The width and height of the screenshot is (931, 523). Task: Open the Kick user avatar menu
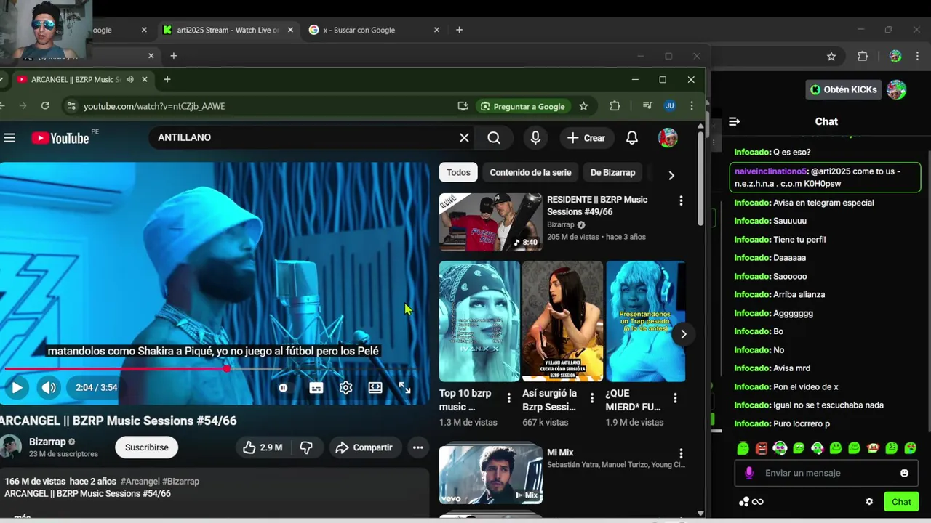pyautogui.click(x=896, y=89)
